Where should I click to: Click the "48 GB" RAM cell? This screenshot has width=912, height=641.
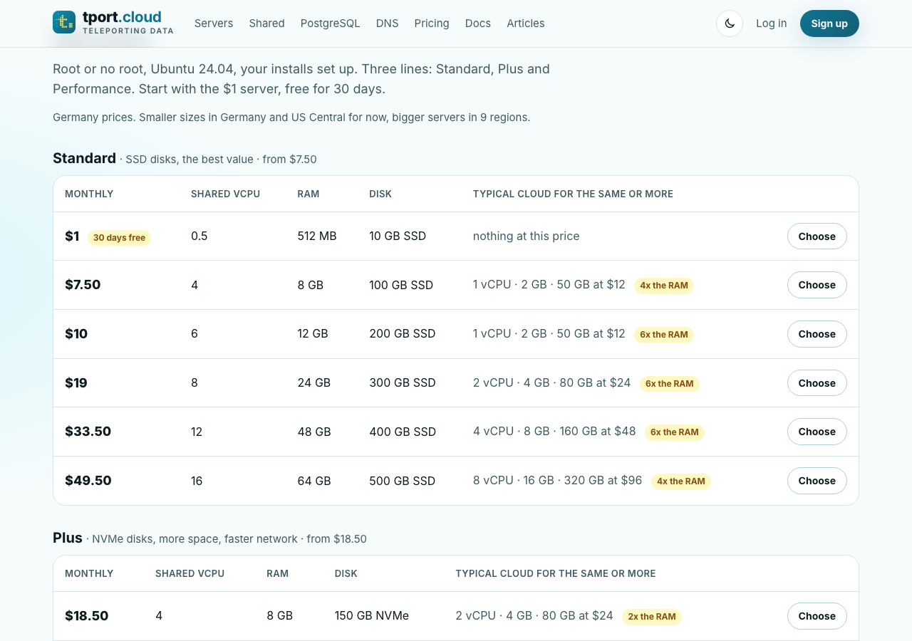pos(314,432)
